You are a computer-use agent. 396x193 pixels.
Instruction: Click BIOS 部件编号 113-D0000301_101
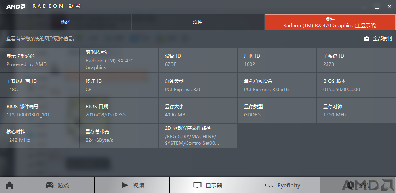[40, 111]
